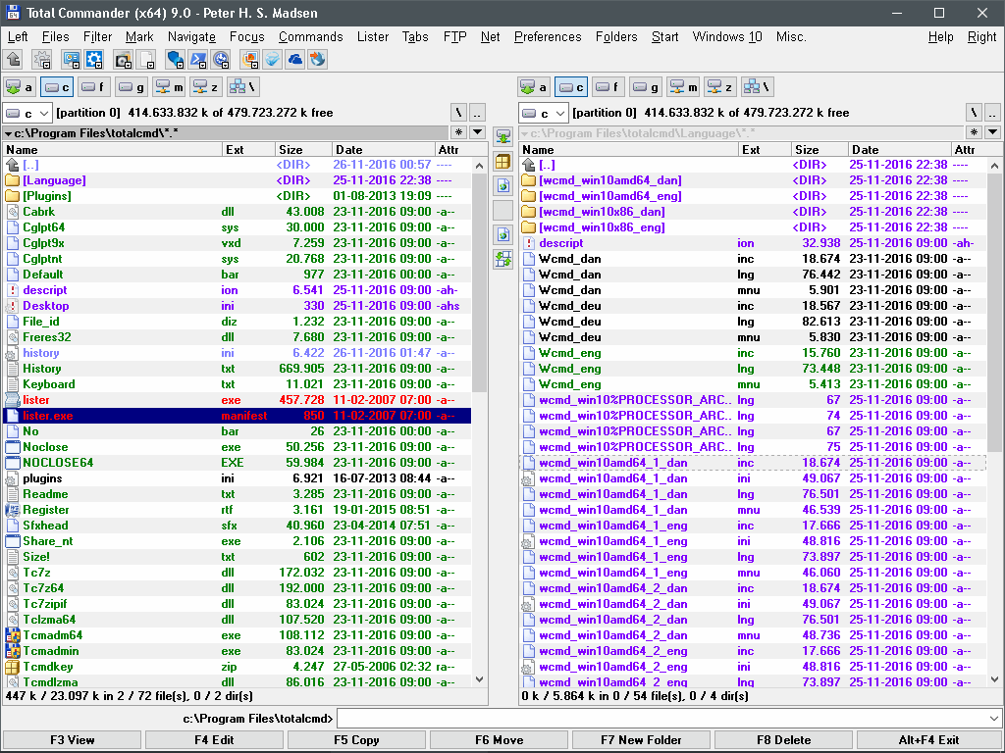
Task: Click the F3 View button
Action: click(73, 740)
